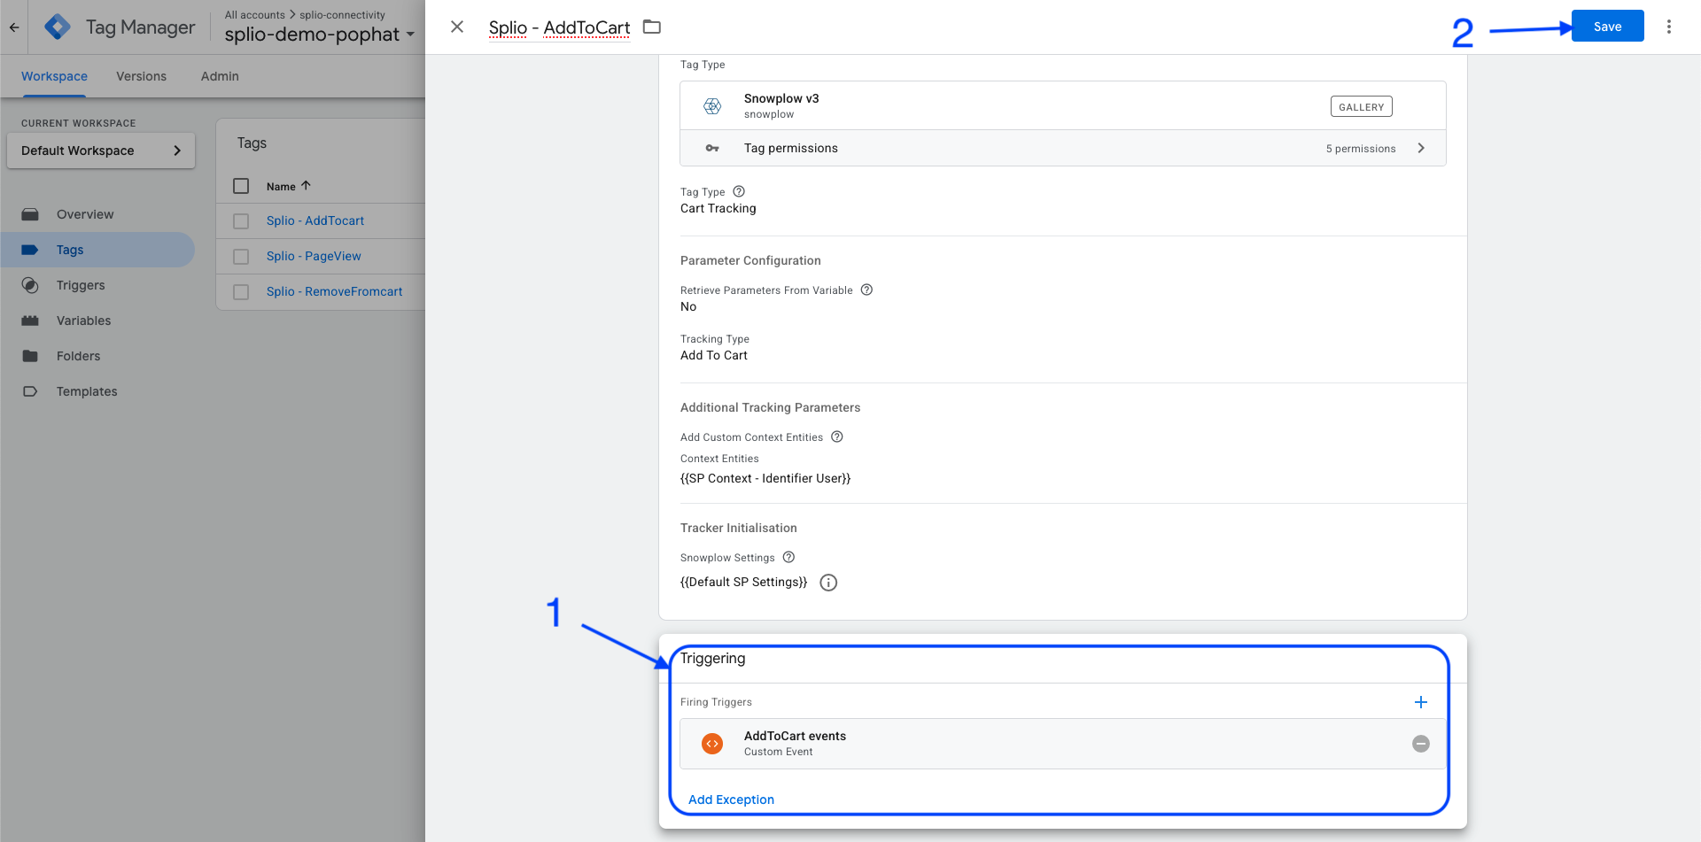Sort tags by Name column

288,186
